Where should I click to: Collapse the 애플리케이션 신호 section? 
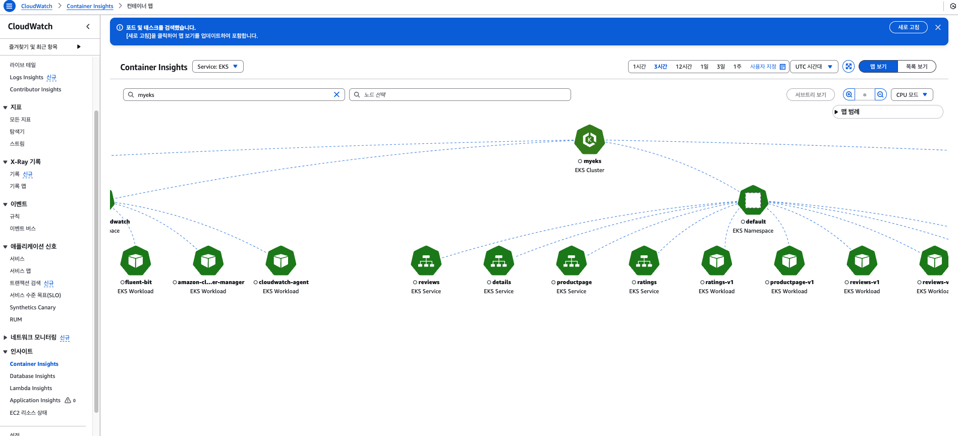(6, 246)
